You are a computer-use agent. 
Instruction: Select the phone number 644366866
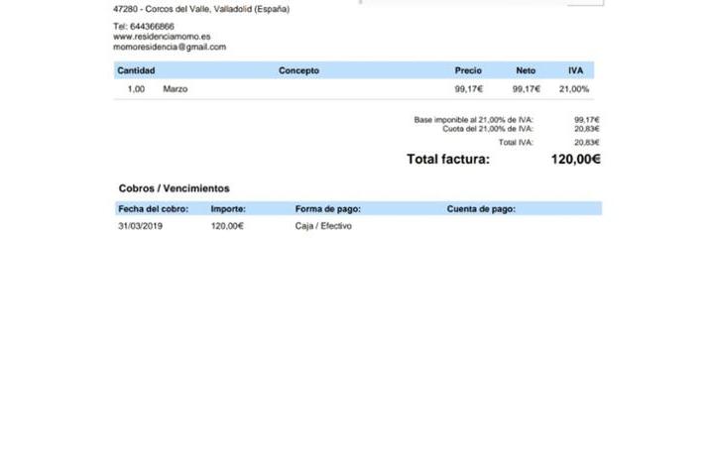pyautogui.click(x=152, y=27)
